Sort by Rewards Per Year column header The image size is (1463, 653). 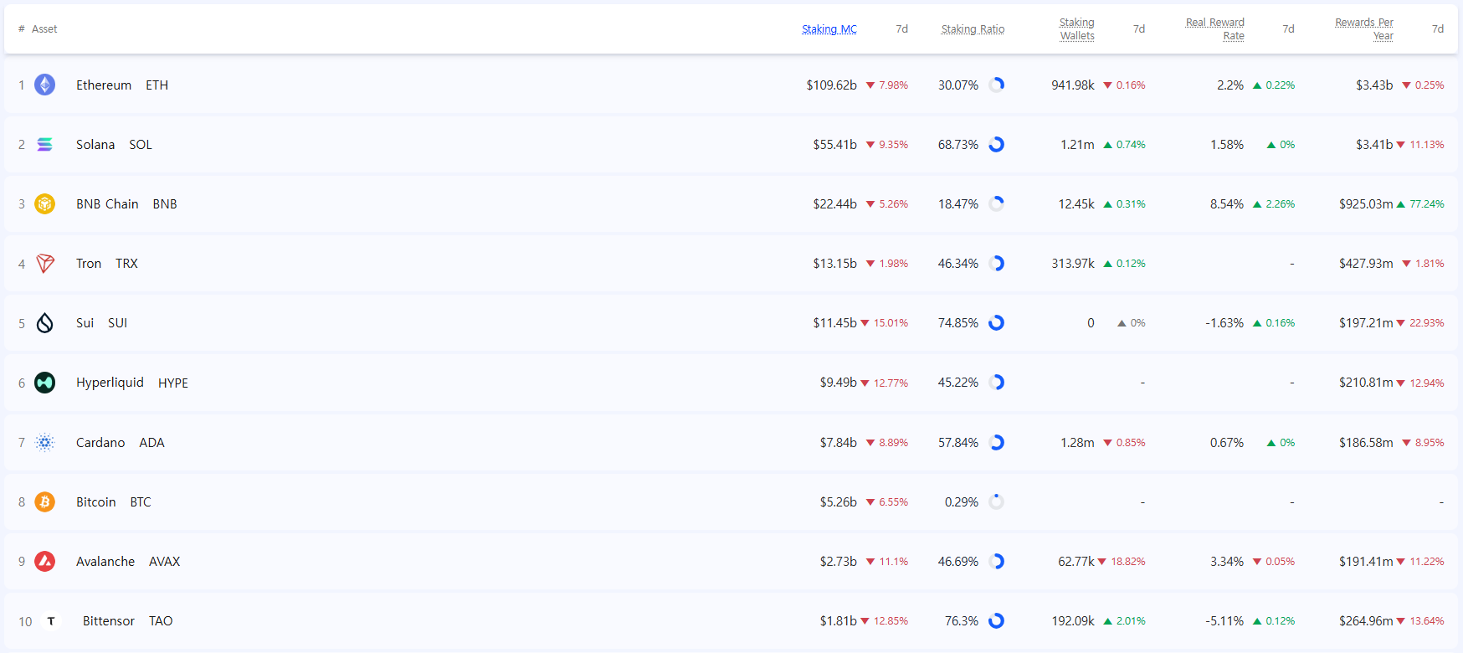click(x=1364, y=29)
